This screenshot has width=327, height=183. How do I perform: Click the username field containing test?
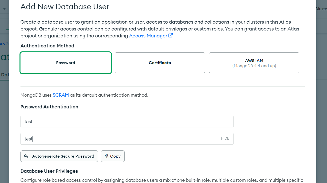[127, 122]
